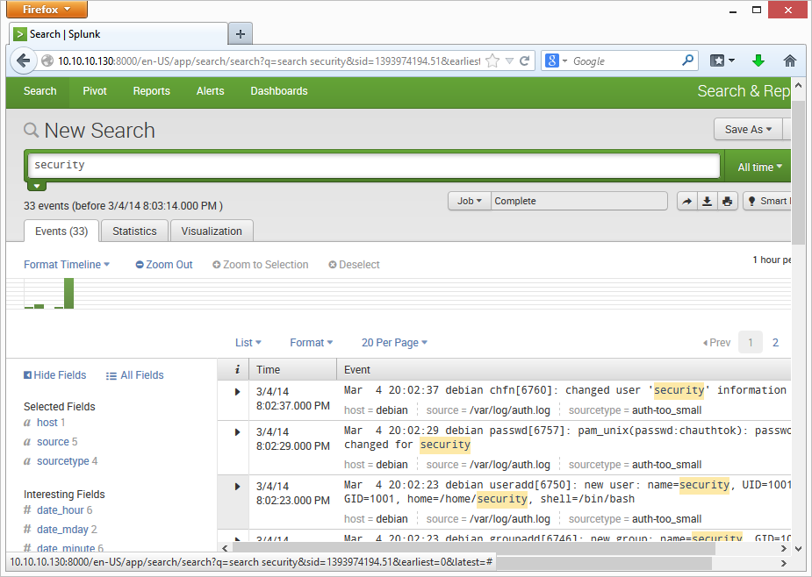Expand the 8:02:29.000 PM event row
This screenshot has height=577, width=812.
pos(237,432)
